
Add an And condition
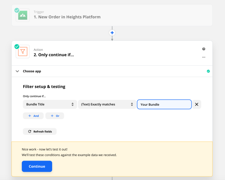(x=33, y=116)
